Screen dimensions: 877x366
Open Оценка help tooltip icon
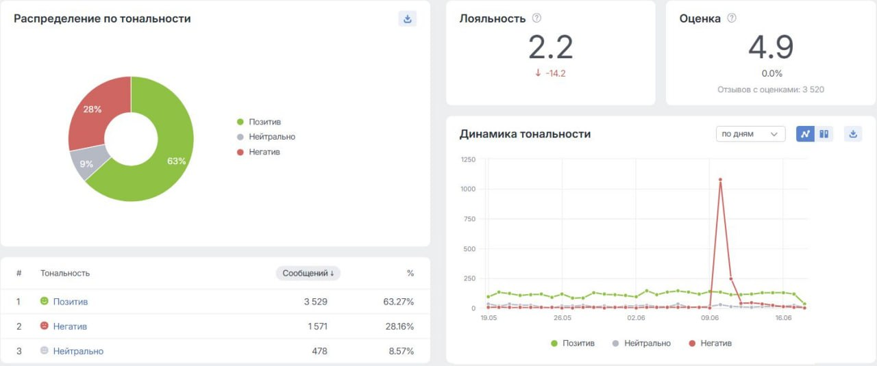click(732, 18)
